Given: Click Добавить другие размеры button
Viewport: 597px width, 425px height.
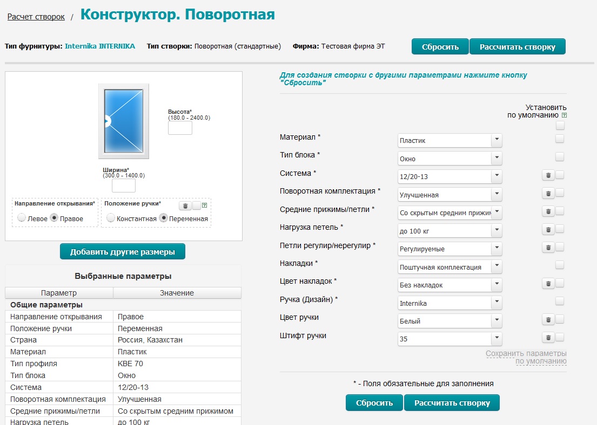Looking at the screenshot, I should point(122,252).
